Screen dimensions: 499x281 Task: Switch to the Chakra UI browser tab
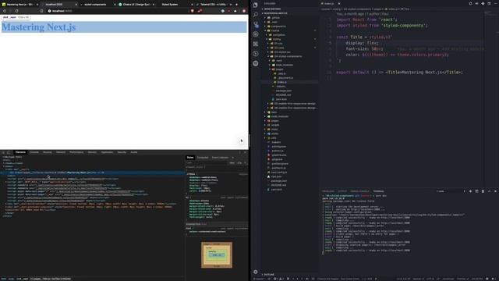[136, 5]
